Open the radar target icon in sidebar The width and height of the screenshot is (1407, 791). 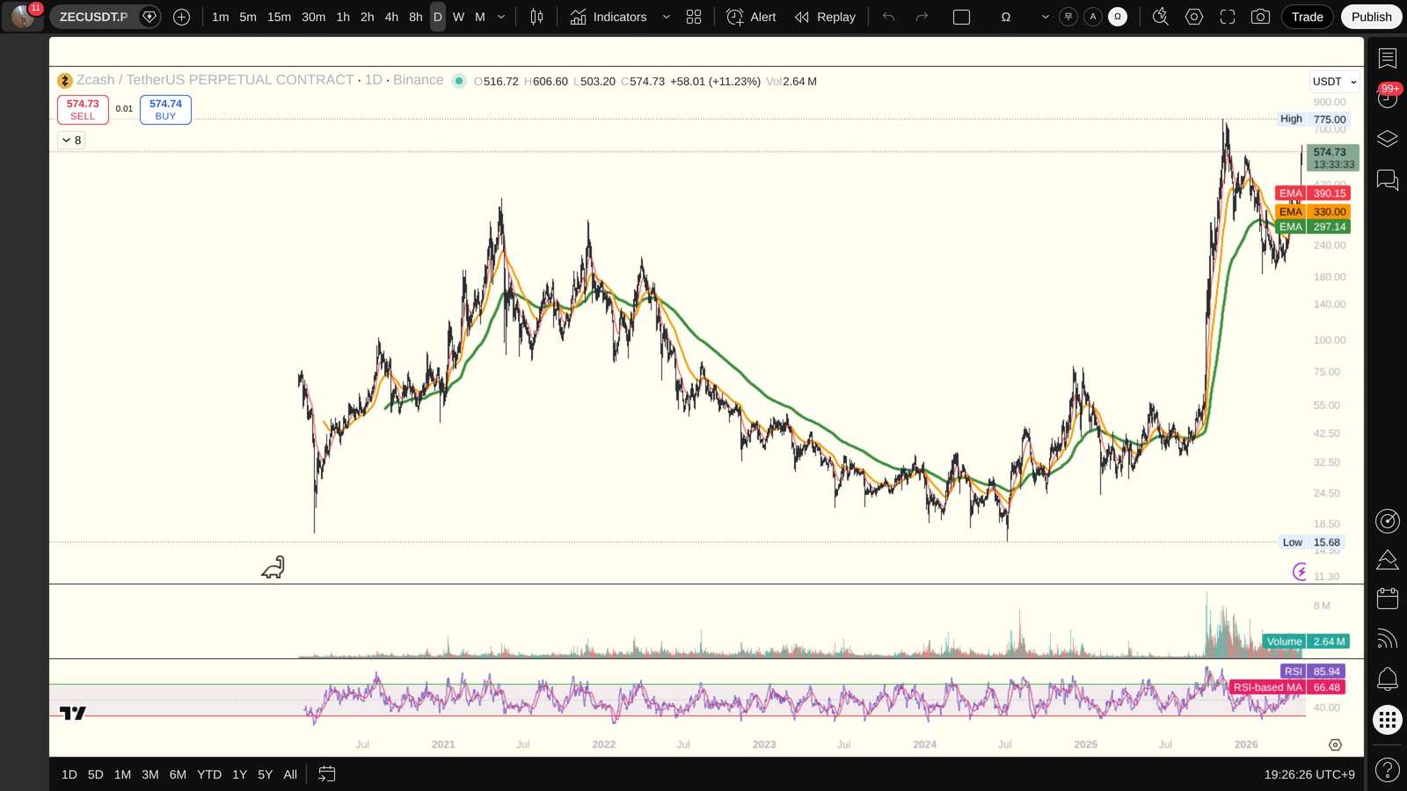[x=1387, y=521]
